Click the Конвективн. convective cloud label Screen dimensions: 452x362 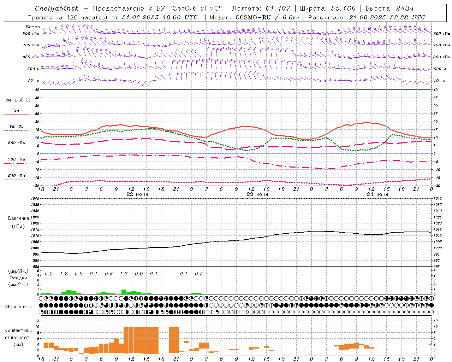[18, 331]
